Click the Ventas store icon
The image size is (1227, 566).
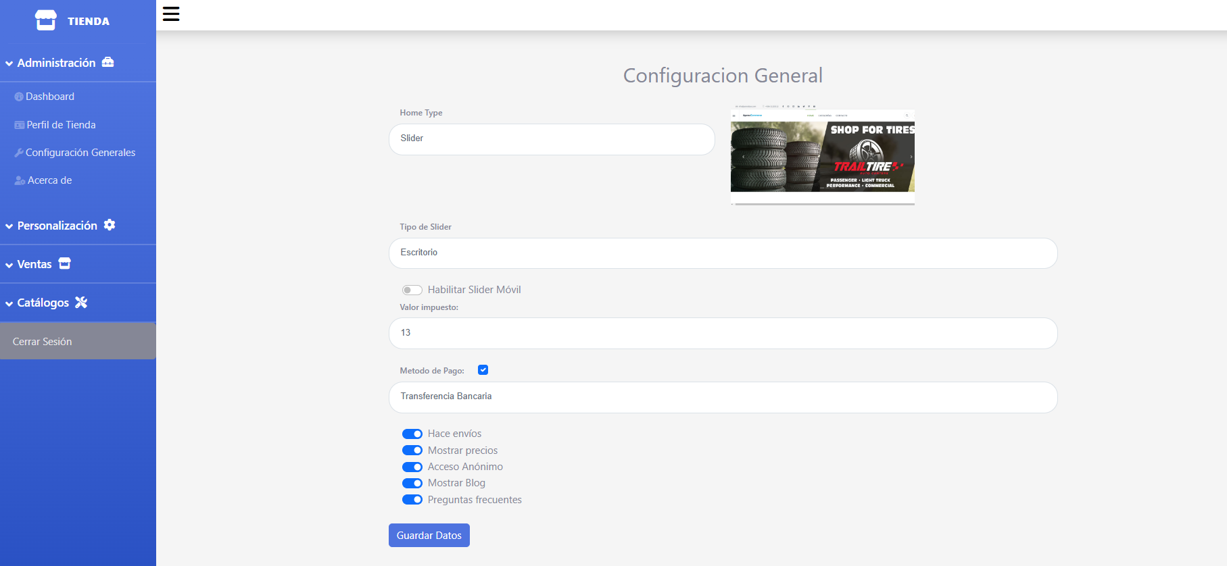tap(64, 263)
